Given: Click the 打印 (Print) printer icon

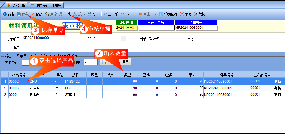Looking at the screenshot, I should pyautogui.click(x=90, y=14).
